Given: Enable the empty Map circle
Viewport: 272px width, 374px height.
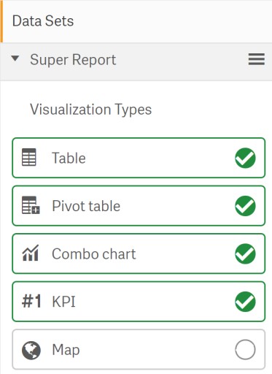Looking at the screenshot, I should tap(245, 349).
